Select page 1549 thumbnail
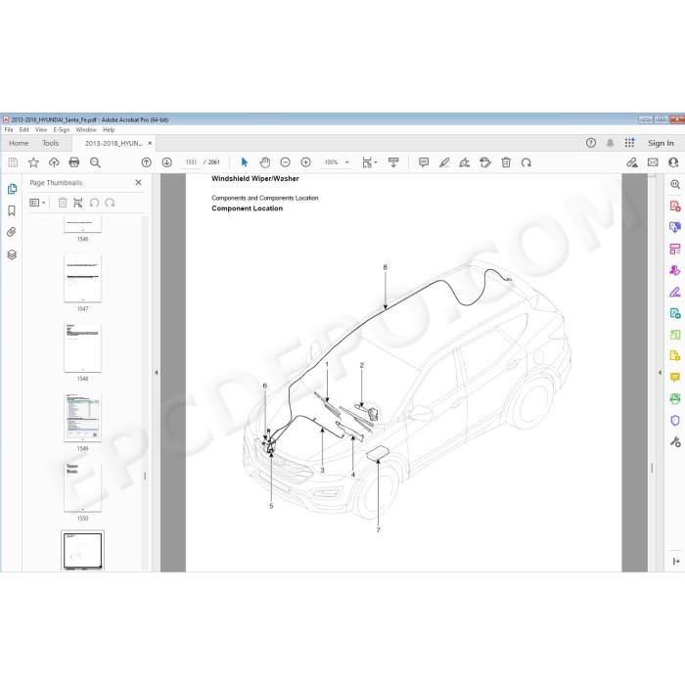The width and height of the screenshot is (685, 685). (82, 418)
